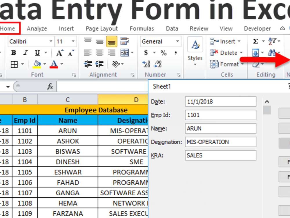
Task: Expand Borders dropdown arrow
Action: click(22, 64)
